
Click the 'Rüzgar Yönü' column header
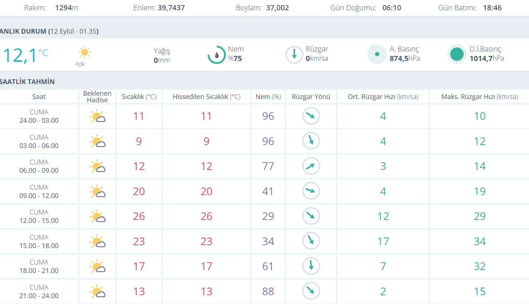point(311,97)
